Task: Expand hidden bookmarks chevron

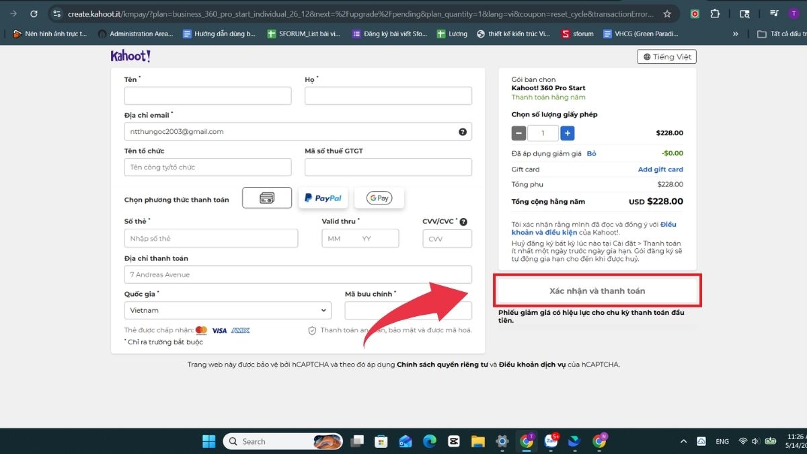Action: coord(735,34)
